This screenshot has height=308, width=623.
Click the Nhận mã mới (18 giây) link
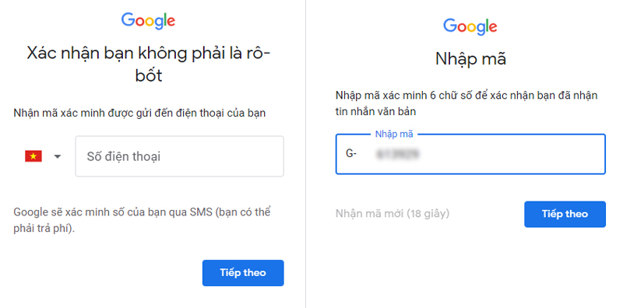(392, 214)
